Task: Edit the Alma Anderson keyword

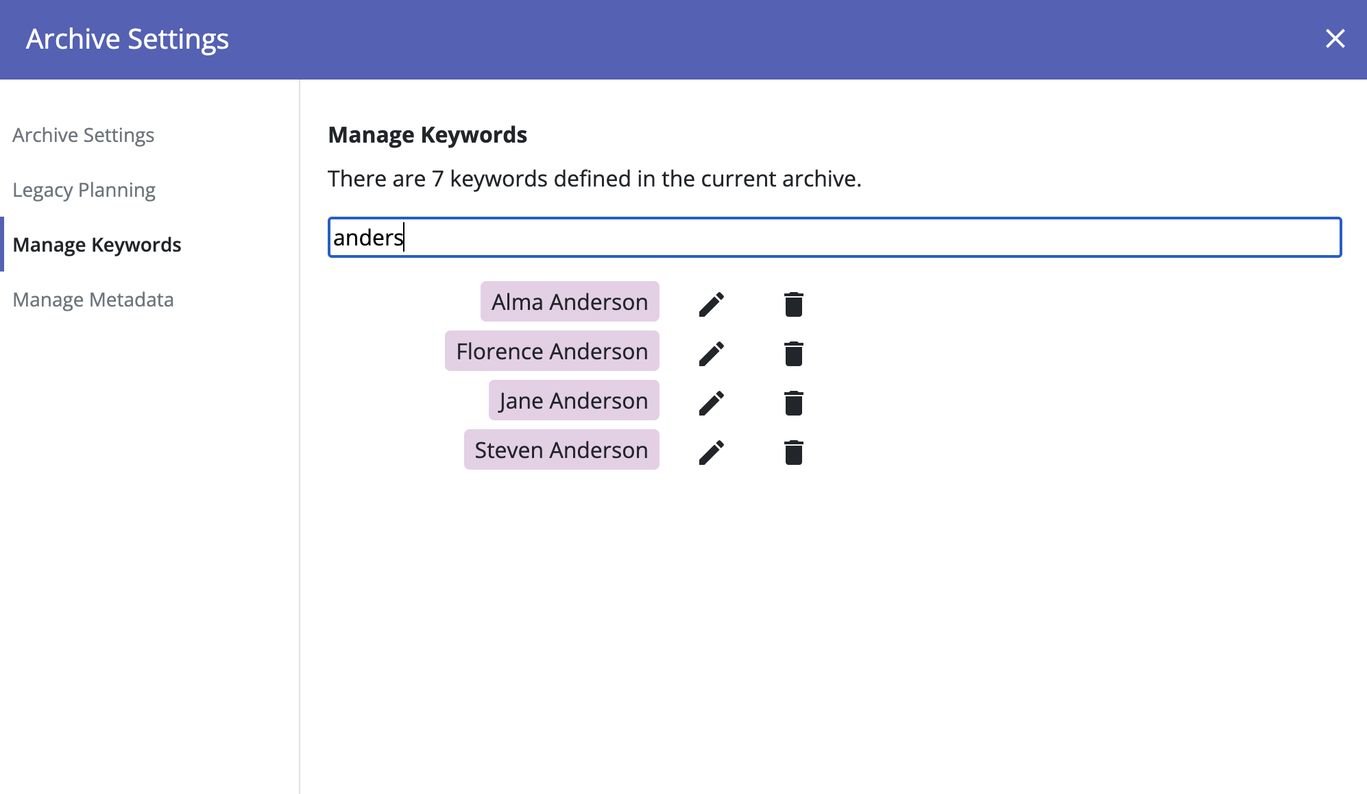Action: 711,304
